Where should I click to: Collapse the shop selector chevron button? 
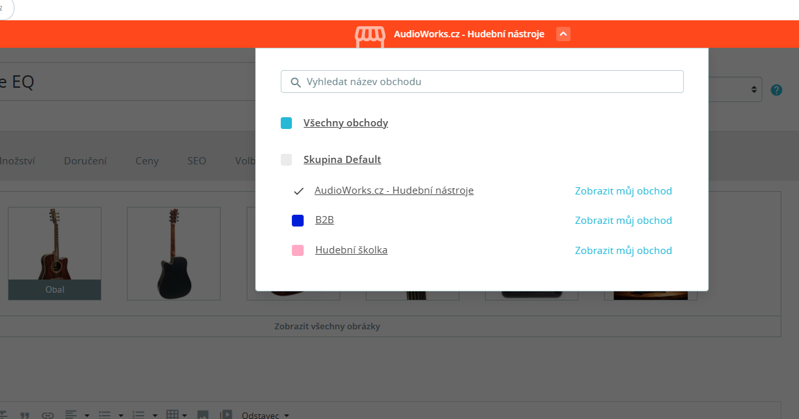click(x=563, y=34)
